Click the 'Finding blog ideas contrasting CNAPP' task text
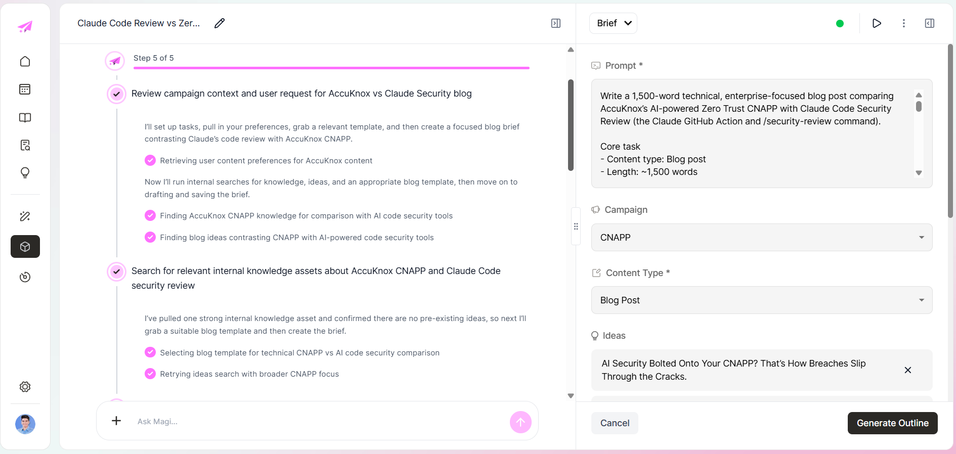Viewport: 956px width, 454px height. tap(297, 238)
